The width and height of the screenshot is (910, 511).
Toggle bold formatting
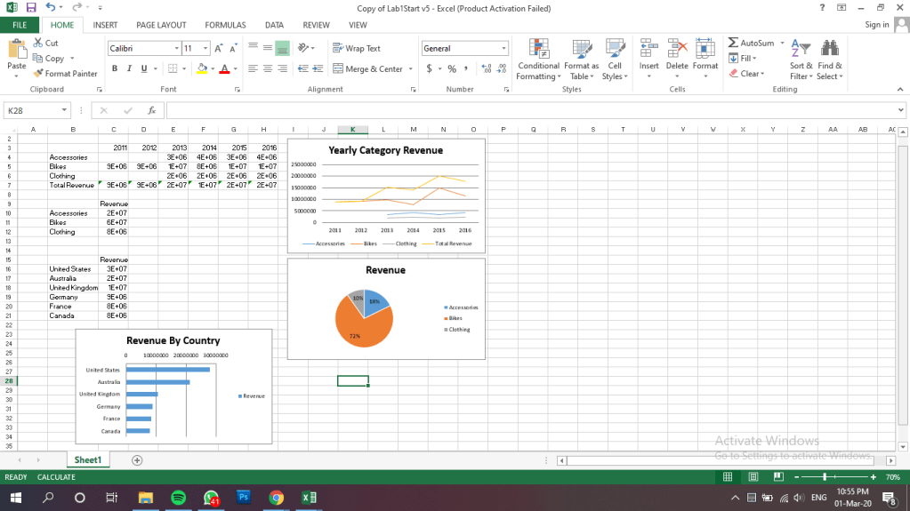click(115, 69)
